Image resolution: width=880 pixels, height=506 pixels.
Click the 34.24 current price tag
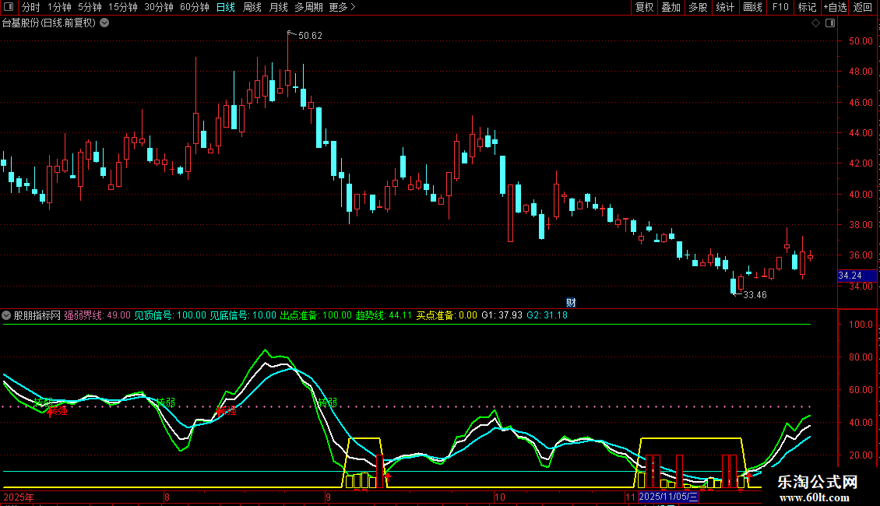coord(857,276)
